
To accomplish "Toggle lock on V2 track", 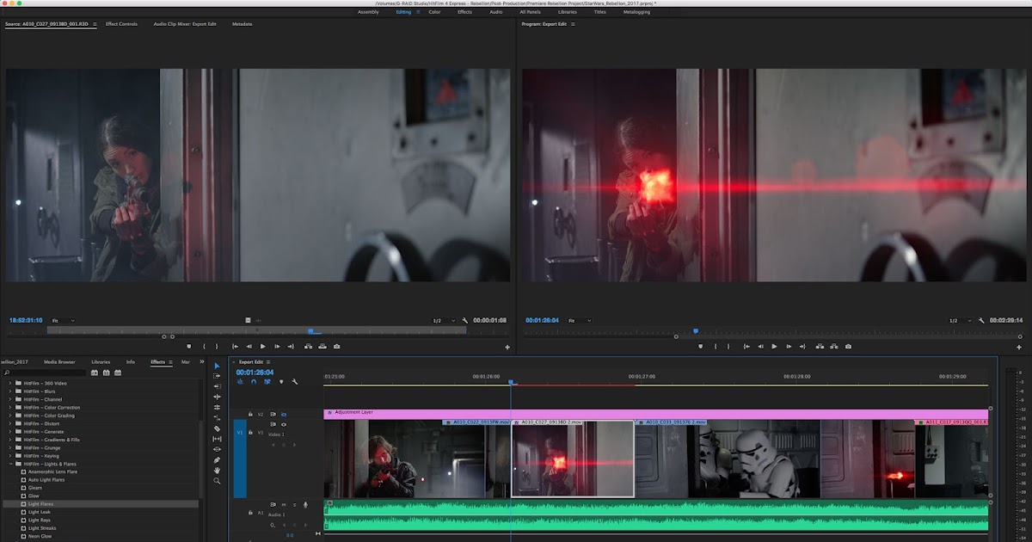I will [x=250, y=414].
